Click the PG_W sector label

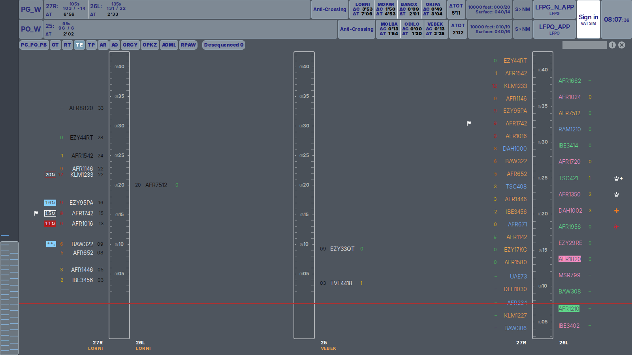(31, 9)
